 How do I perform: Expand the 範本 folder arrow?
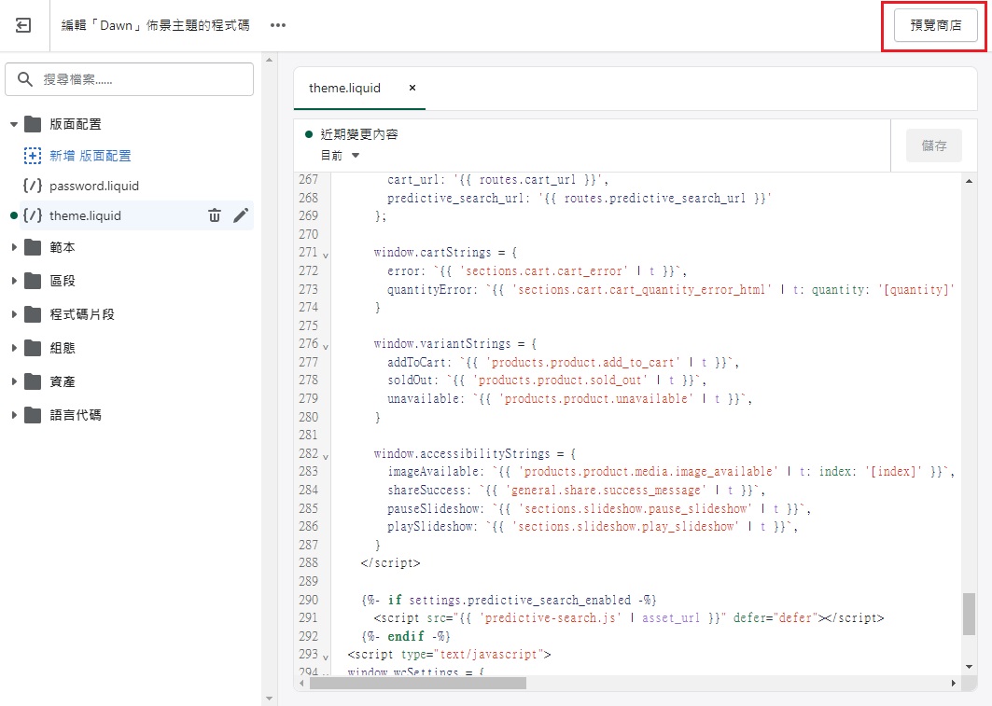(14, 247)
